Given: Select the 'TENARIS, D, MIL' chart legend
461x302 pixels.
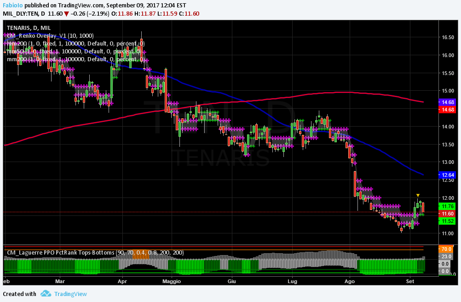Looking at the screenshot, I should coord(29,28).
